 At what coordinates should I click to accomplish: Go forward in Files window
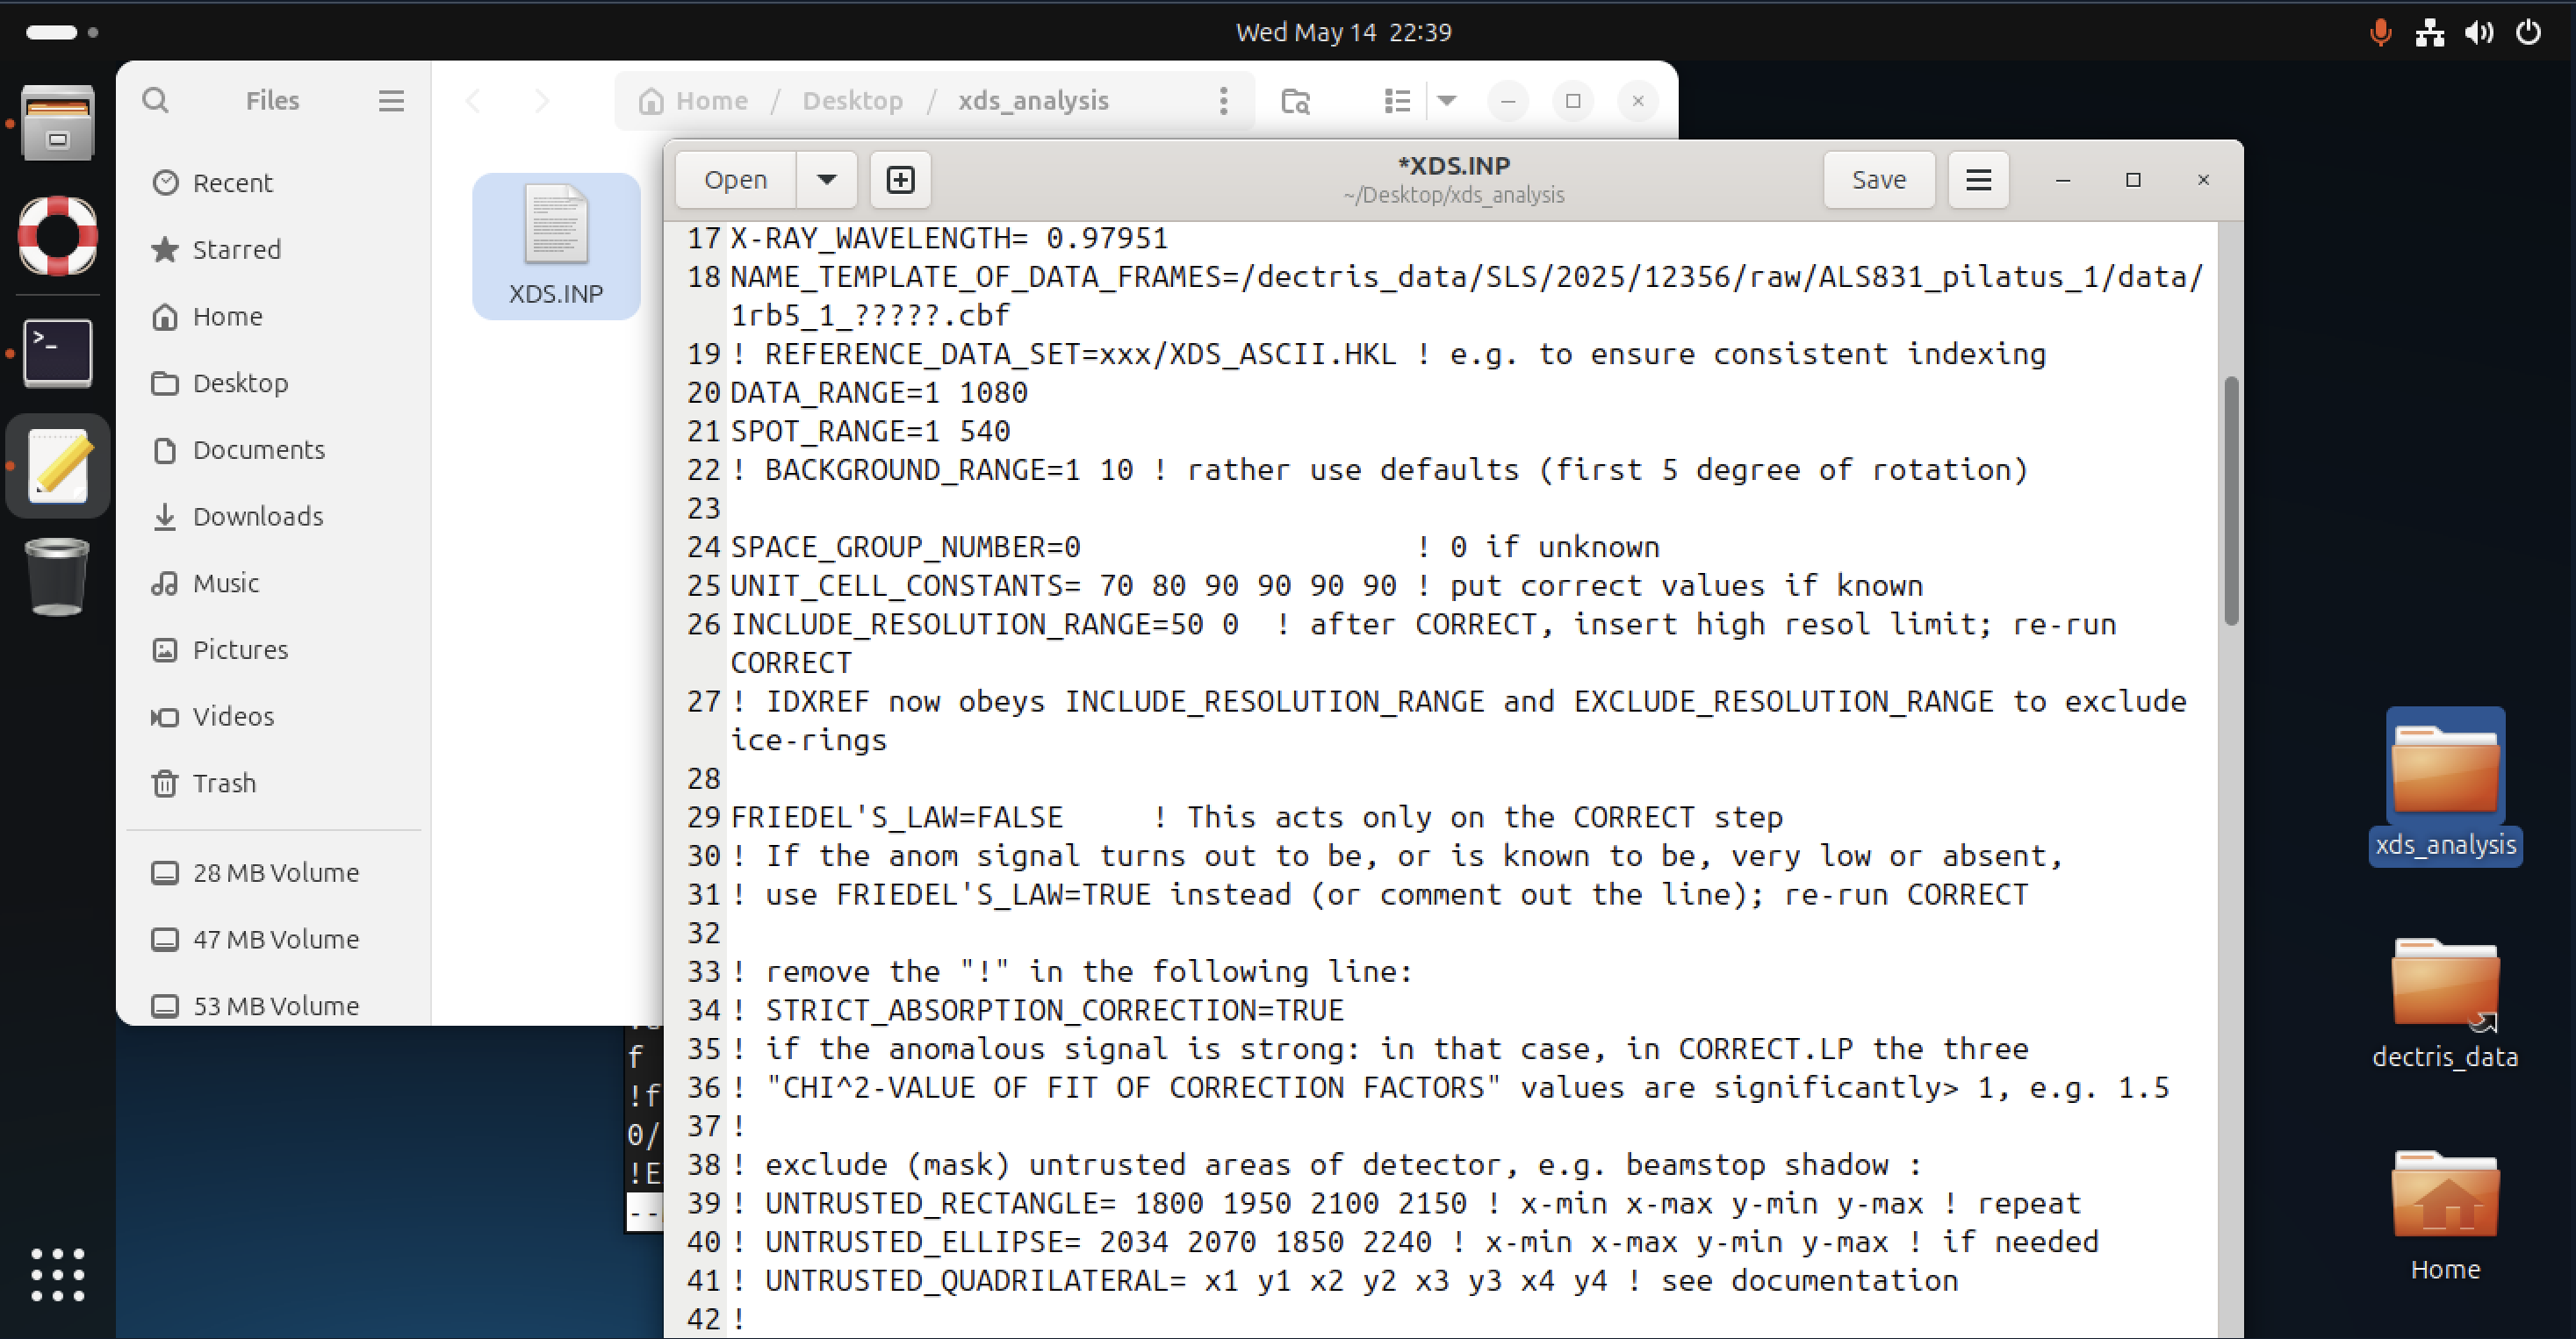(541, 100)
